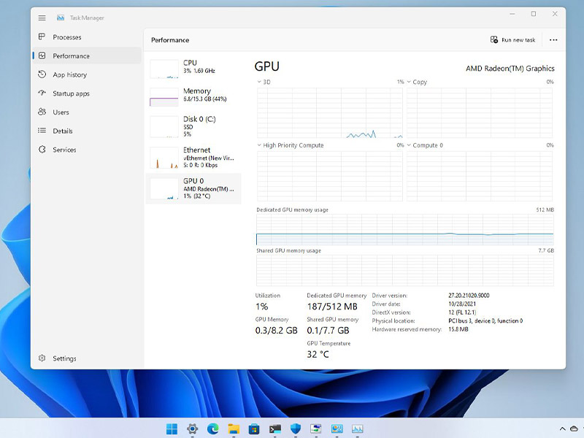Open Settings from the taskbar
This screenshot has height=438, width=584.
[x=192, y=429]
